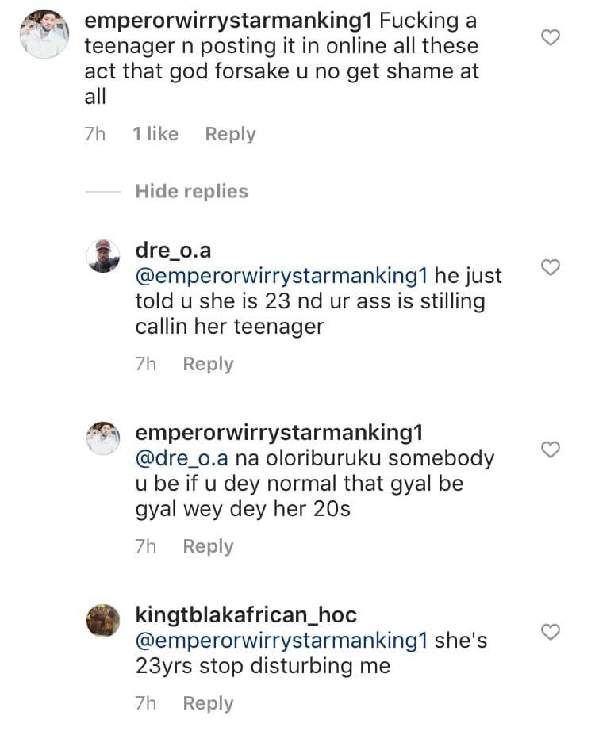
Task: View who liked via "1 like"
Action: (x=155, y=134)
